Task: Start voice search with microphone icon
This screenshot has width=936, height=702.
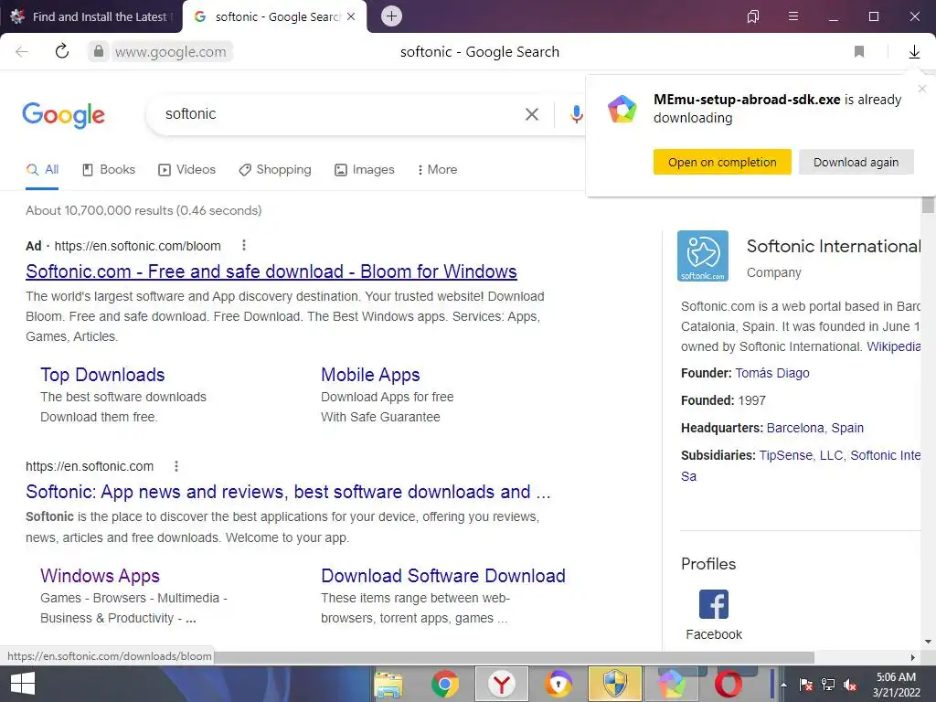Action: point(576,114)
